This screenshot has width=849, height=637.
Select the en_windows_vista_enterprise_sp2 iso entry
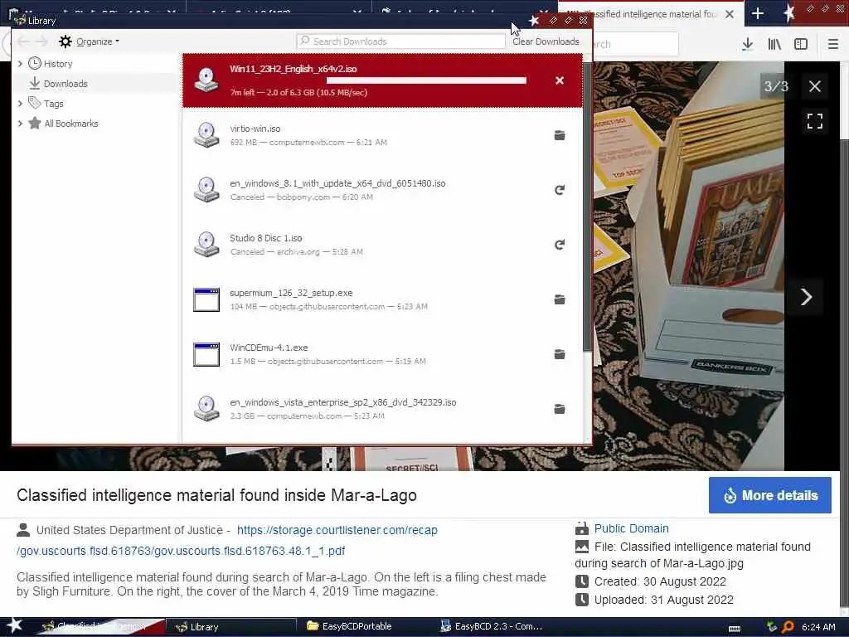[x=382, y=408]
